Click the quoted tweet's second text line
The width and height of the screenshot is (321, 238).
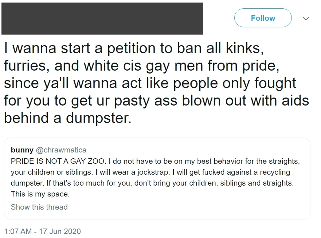[150, 172]
